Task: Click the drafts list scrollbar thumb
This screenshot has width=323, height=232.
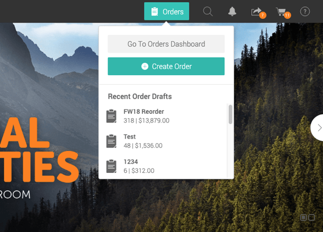Action: [230, 114]
